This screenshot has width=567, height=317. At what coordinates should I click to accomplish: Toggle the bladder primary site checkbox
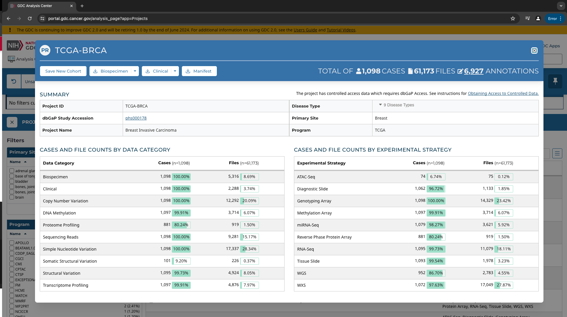[12, 181]
